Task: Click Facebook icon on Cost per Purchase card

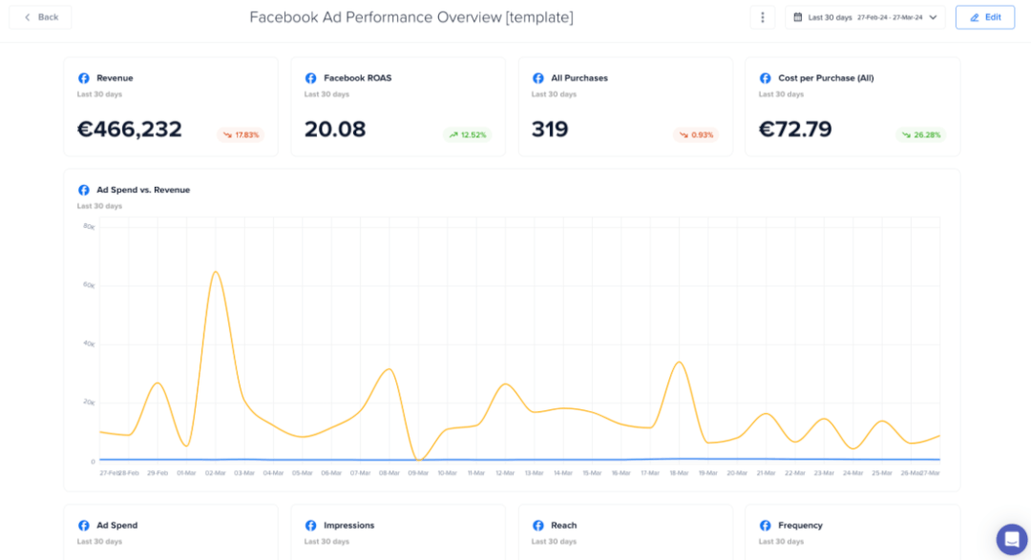Action: click(x=765, y=78)
